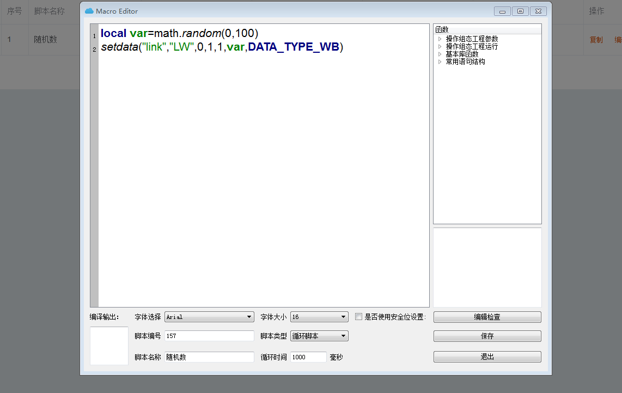This screenshot has width=622, height=393.
Task: Click the 编辑检查 button
Action: click(x=487, y=317)
